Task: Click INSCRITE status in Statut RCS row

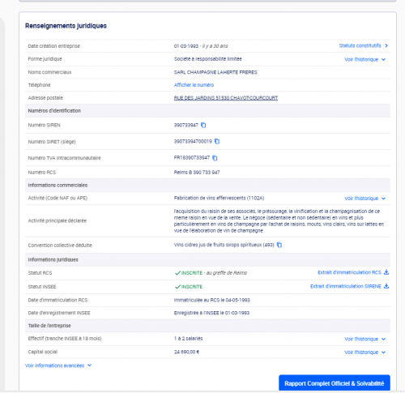Action: (192, 273)
